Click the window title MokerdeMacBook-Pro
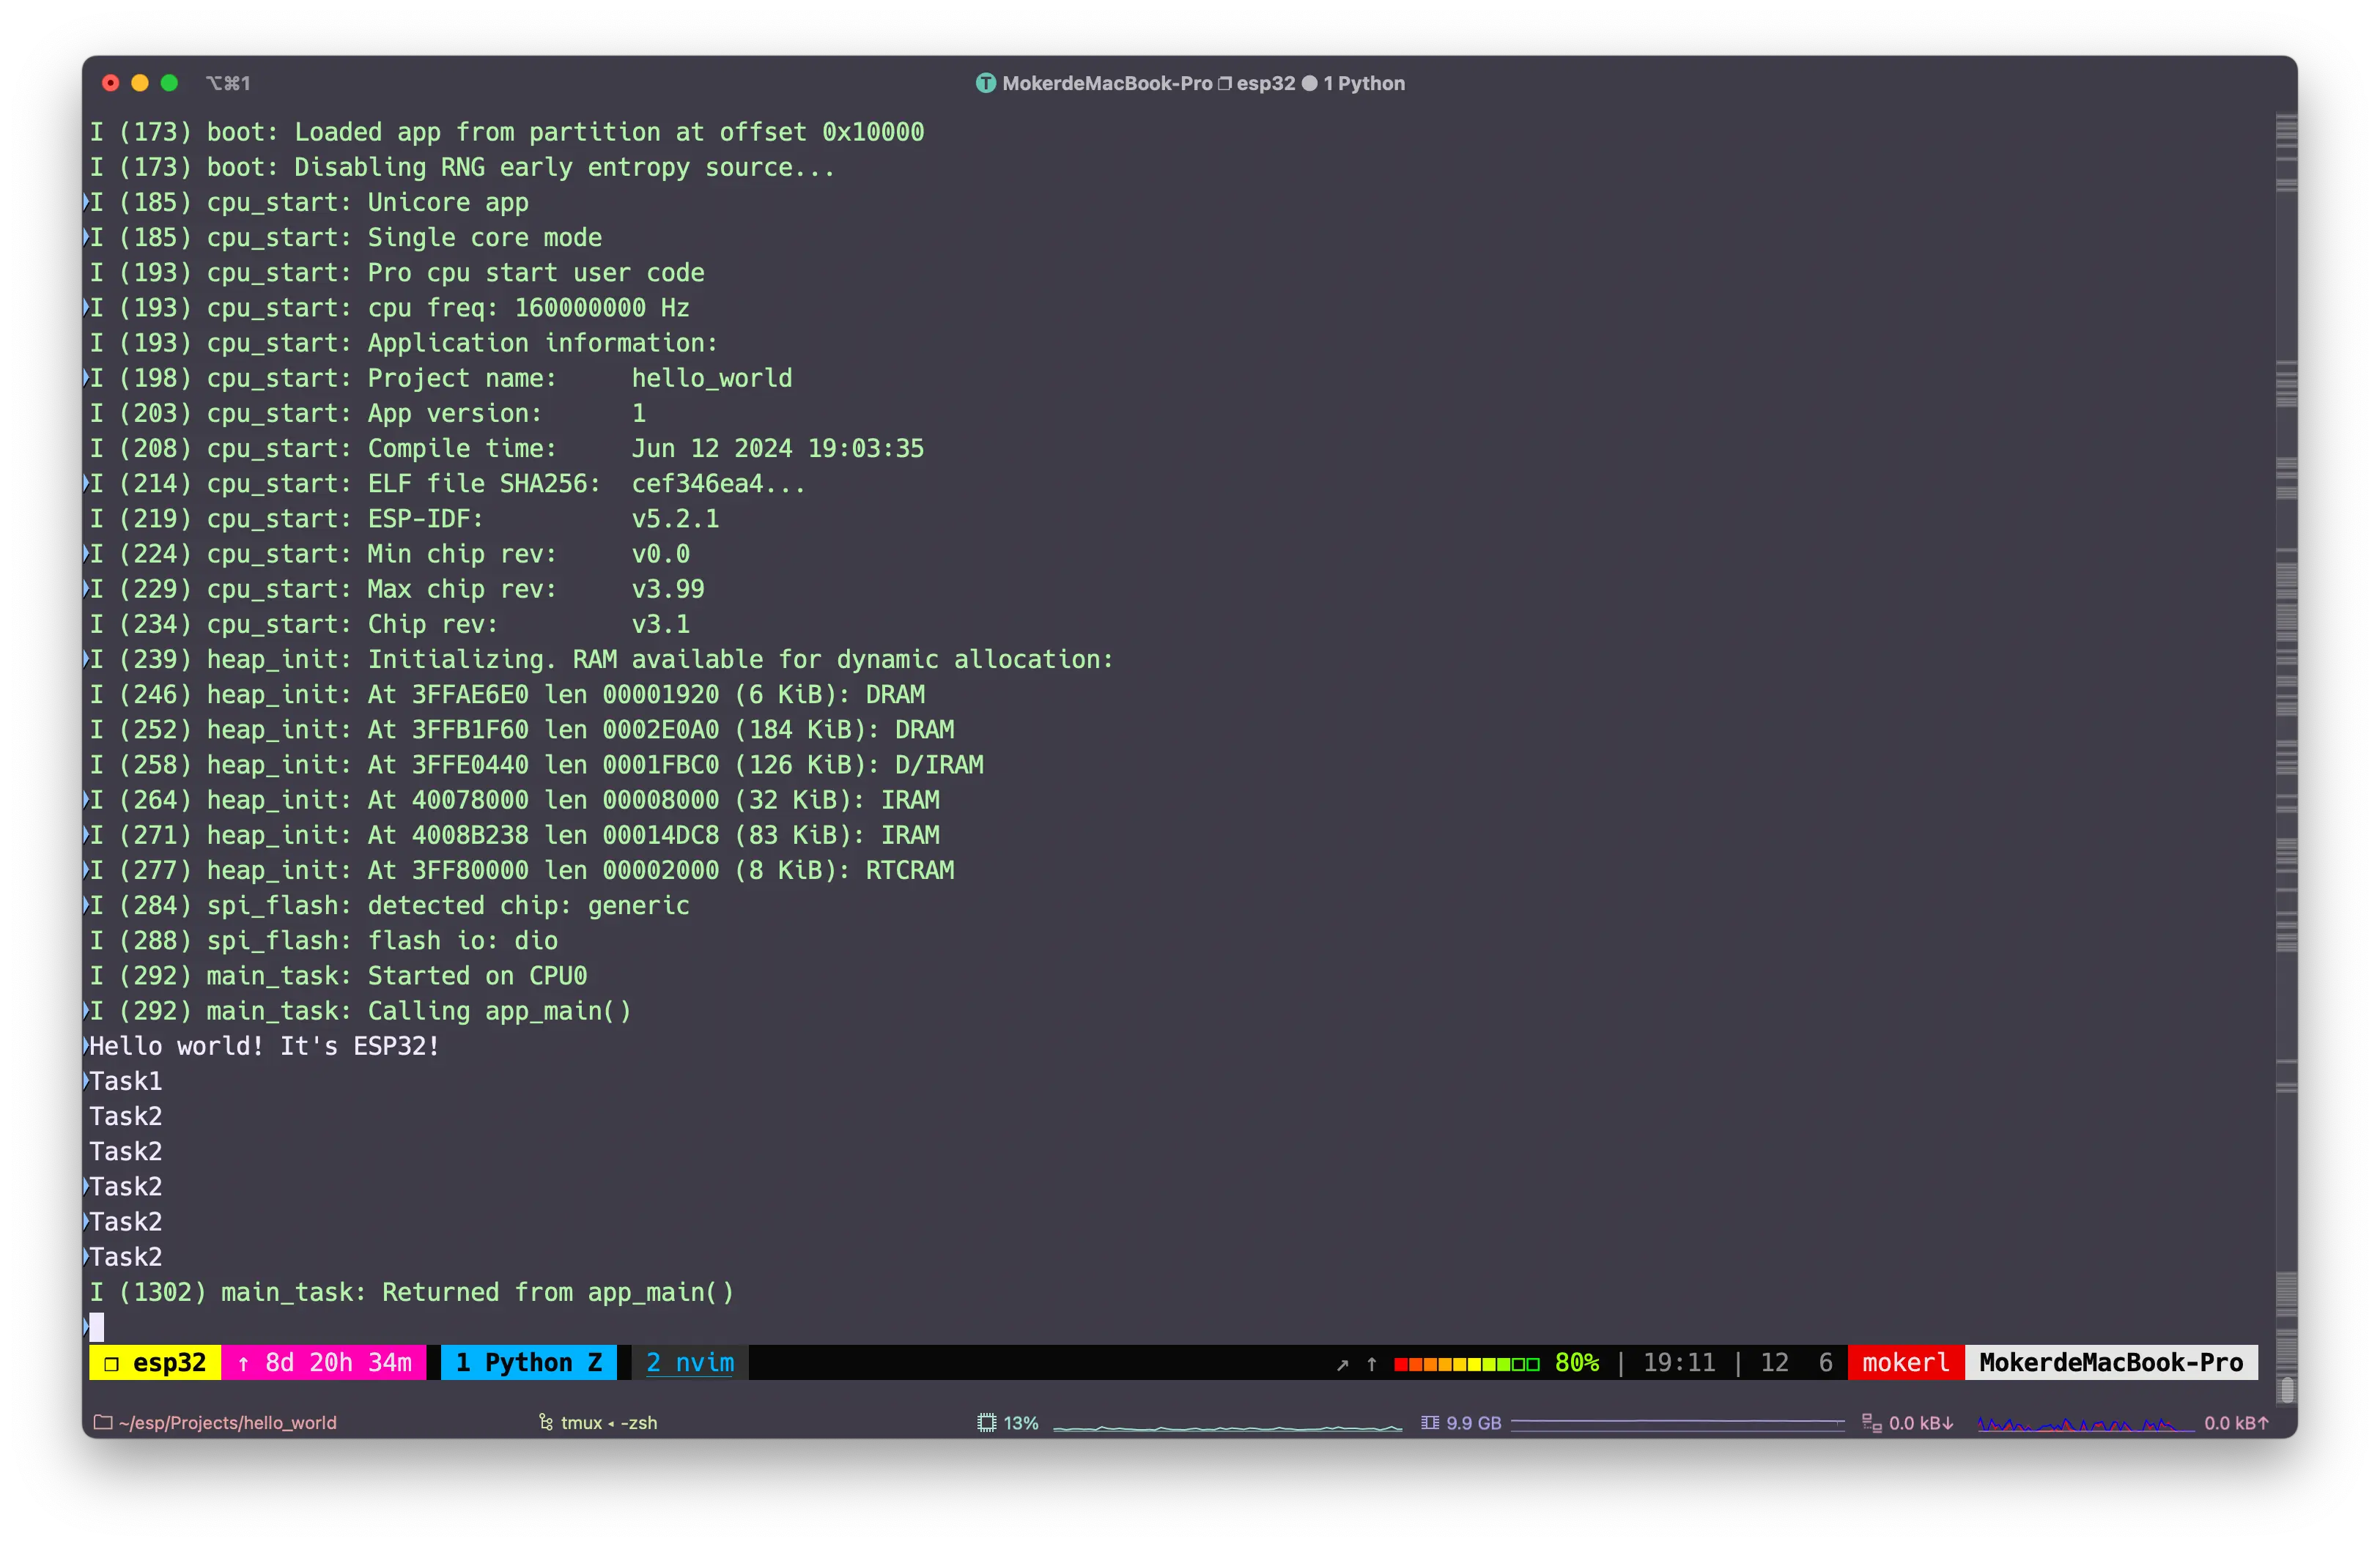The image size is (2380, 1547). (1107, 83)
